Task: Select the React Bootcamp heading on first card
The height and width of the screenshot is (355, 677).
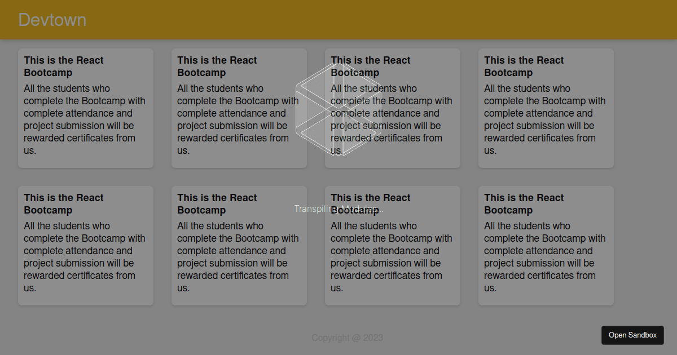Action: coord(63,66)
